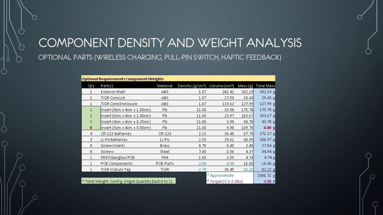The image size is (383, 215).
Task: Select the Brass material cell
Action: (165, 145)
